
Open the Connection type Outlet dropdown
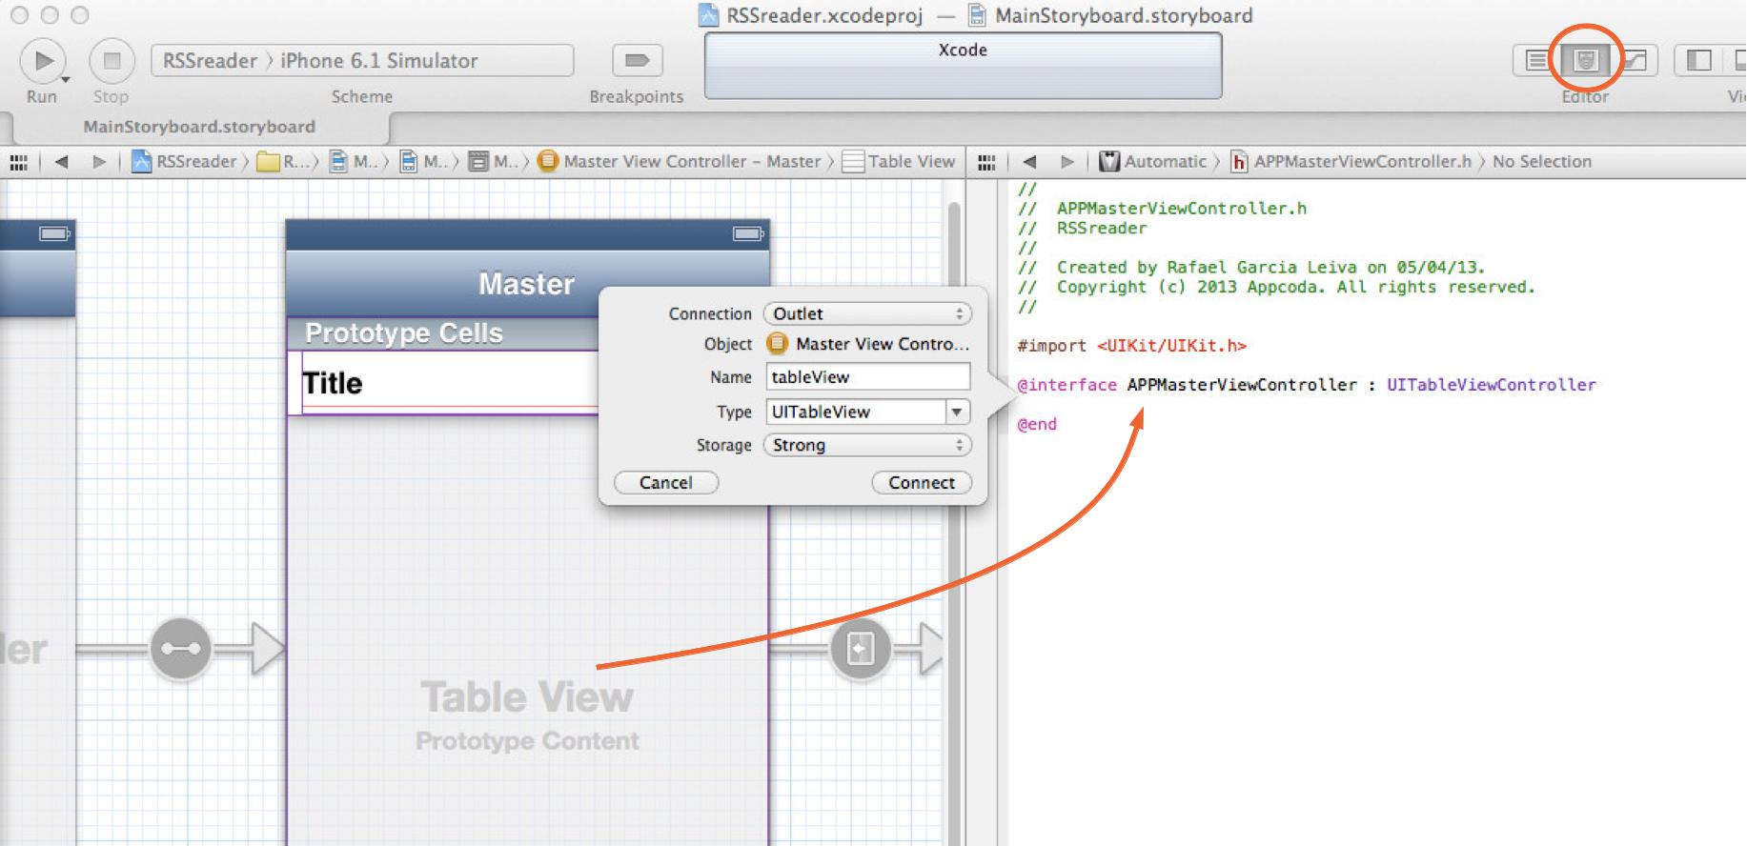point(866,313)
